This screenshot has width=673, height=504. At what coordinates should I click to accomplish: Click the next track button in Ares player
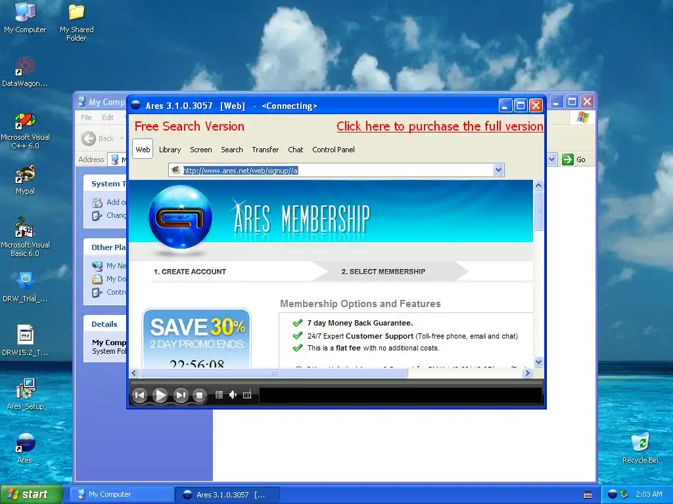point(181,395)
